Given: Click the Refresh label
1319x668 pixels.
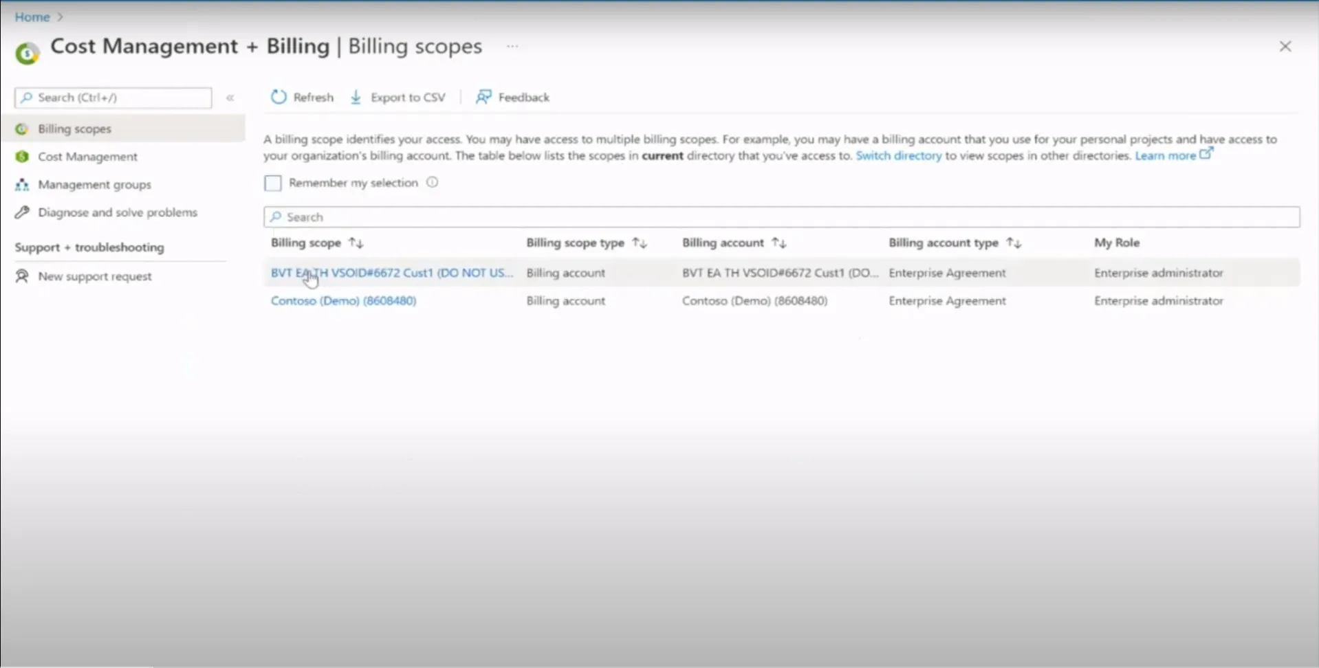Looking at the screenshot, I should tap(313, 98).
